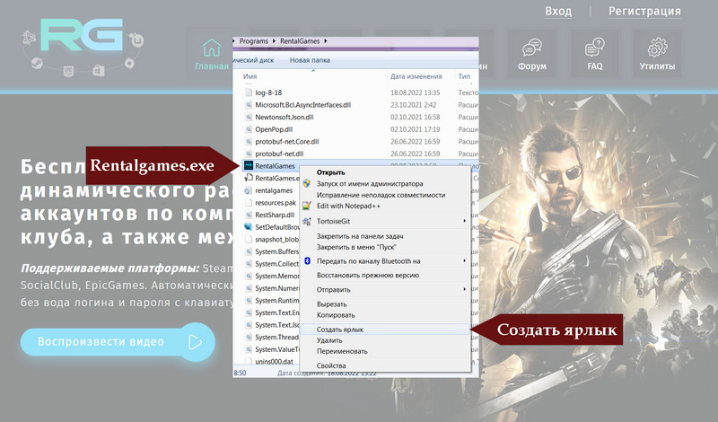This screenshot has width=718, height=422.
Task: Click Bluetooth submenu arrow
Action: tap(464, 260)
